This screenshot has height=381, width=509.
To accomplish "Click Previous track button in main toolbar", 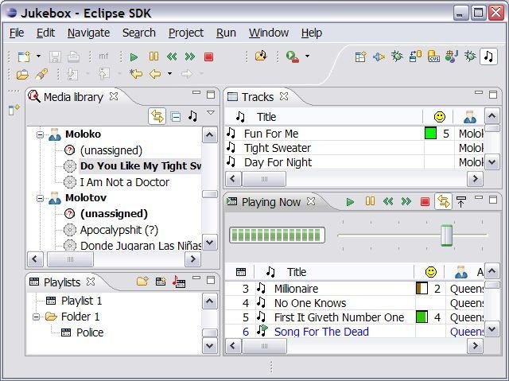I will click(x=172, y=57).
